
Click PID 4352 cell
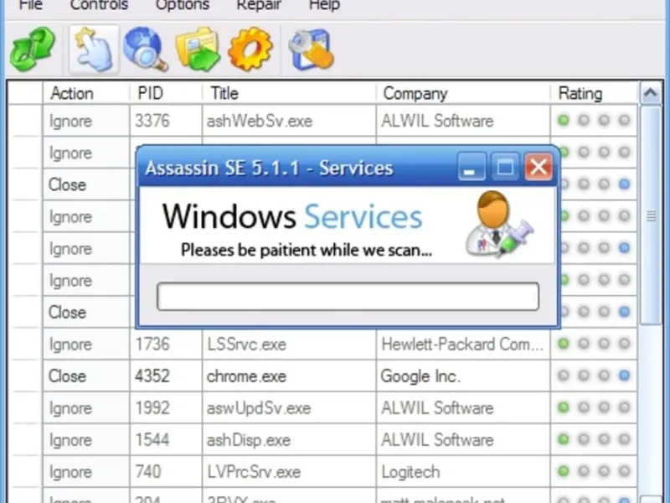coord(166,376)
